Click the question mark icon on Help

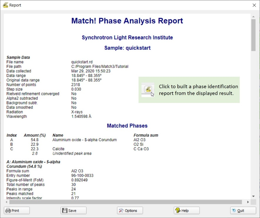(178, 211)
